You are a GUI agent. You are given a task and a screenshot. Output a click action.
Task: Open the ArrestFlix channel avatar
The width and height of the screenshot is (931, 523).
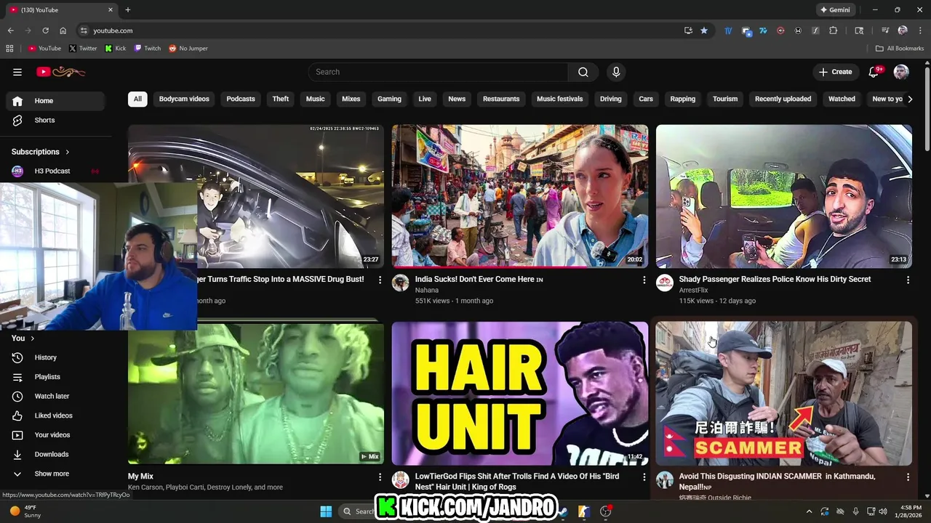point(665,283)
